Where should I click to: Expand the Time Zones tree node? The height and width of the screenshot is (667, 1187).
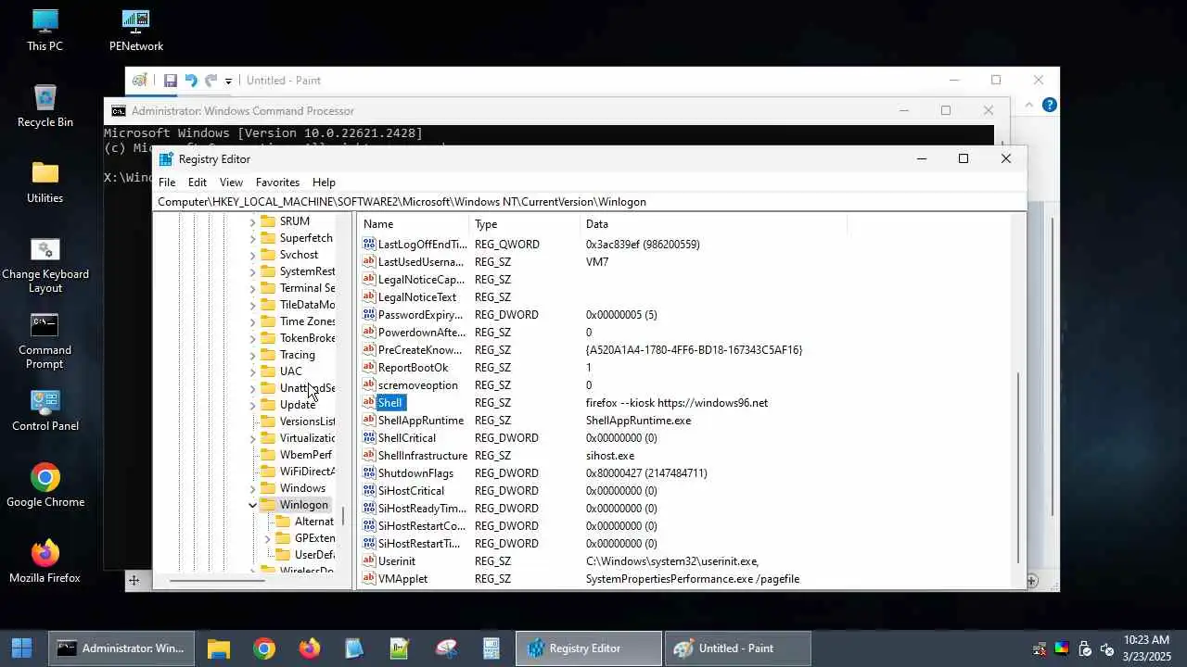[x=252, y=321]
